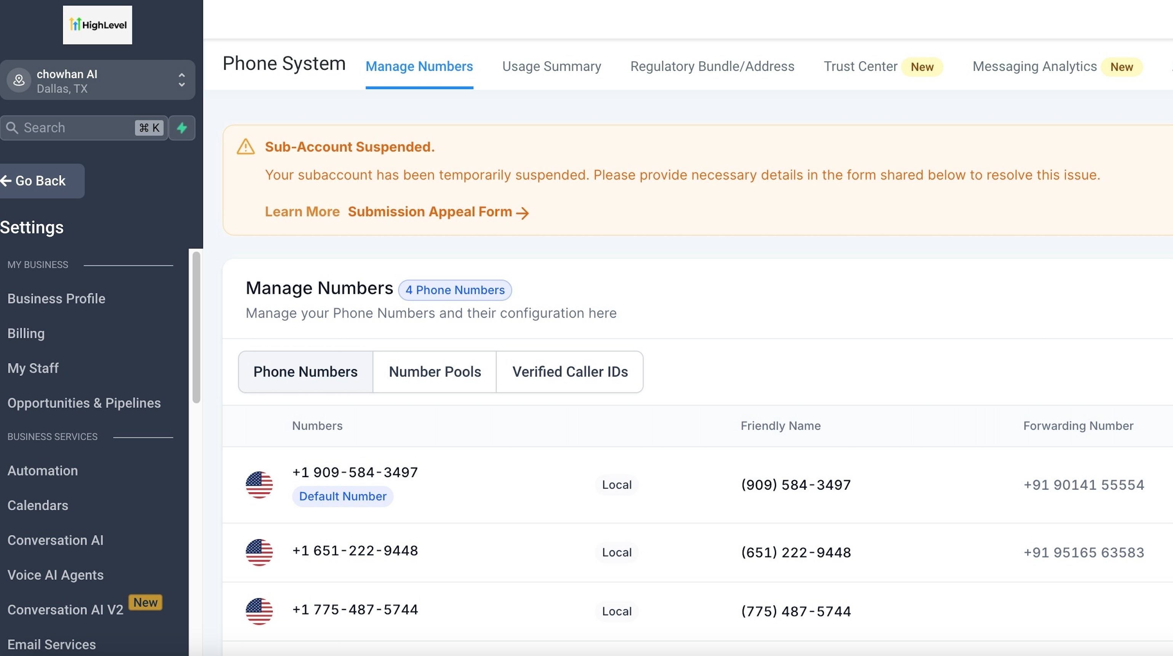Click the location pin avatar icon
1173x656 pixels.
19,81
